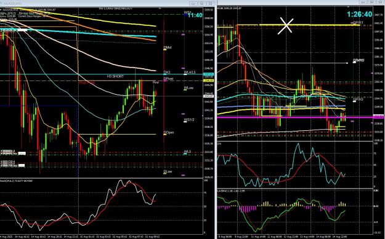Click the H4 LONG BREAKOUT label
Screen dimensions: 385x239
tap(115, 9)
